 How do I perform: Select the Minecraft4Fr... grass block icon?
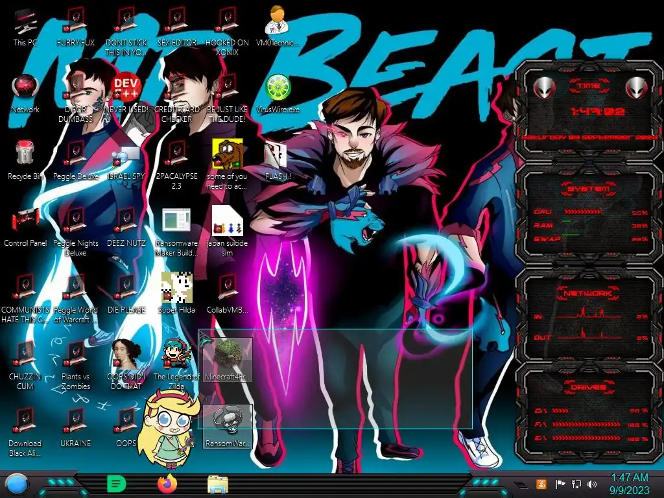point(228,359)
